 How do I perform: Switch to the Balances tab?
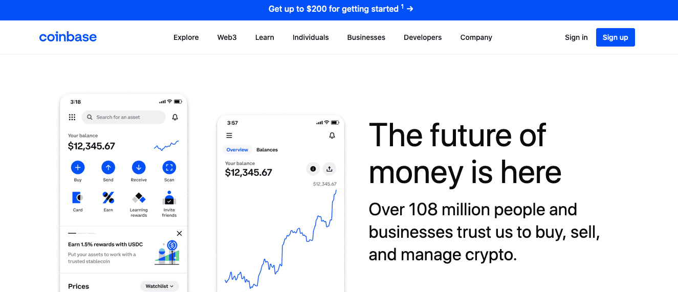point(267,150)
